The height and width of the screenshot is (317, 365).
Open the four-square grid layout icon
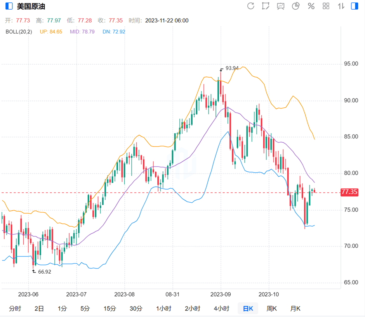pos(326,6)
